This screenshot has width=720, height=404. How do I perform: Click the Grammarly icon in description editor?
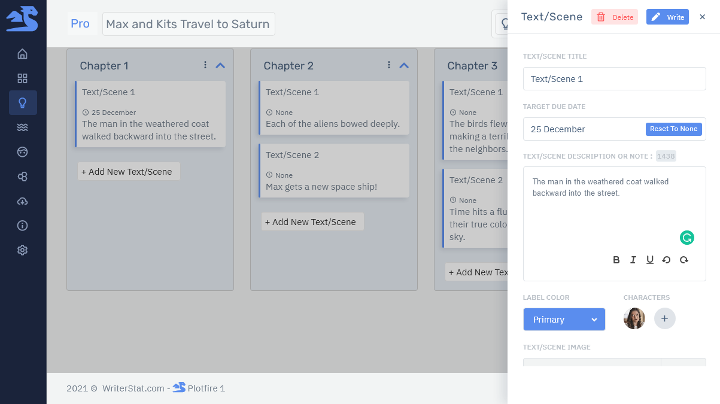point(686,238)
